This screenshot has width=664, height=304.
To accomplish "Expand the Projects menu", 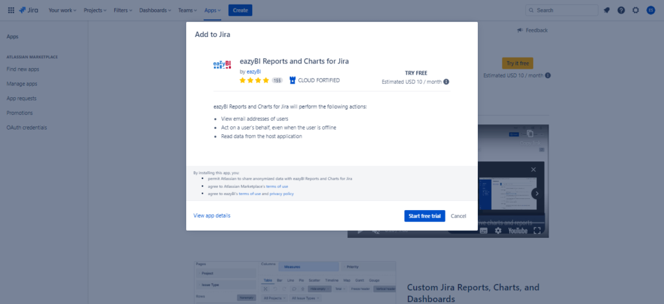I will (x=95, y=10).
